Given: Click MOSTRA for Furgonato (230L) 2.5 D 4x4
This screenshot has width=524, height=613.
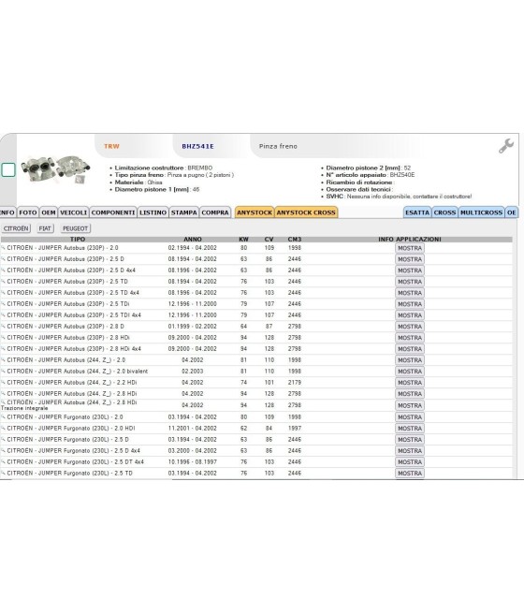Looking at the screenshot, I should coord(410,451).
